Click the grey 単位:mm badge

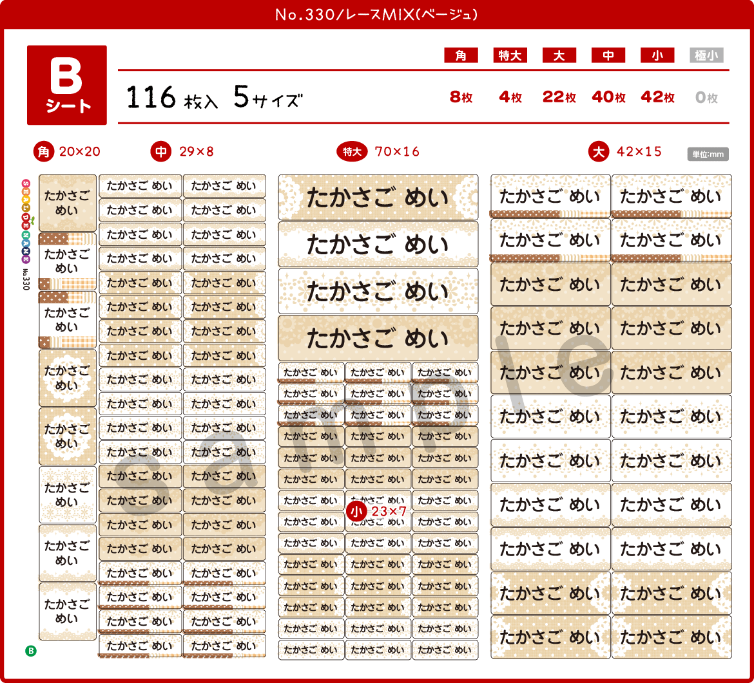point(708,154)
